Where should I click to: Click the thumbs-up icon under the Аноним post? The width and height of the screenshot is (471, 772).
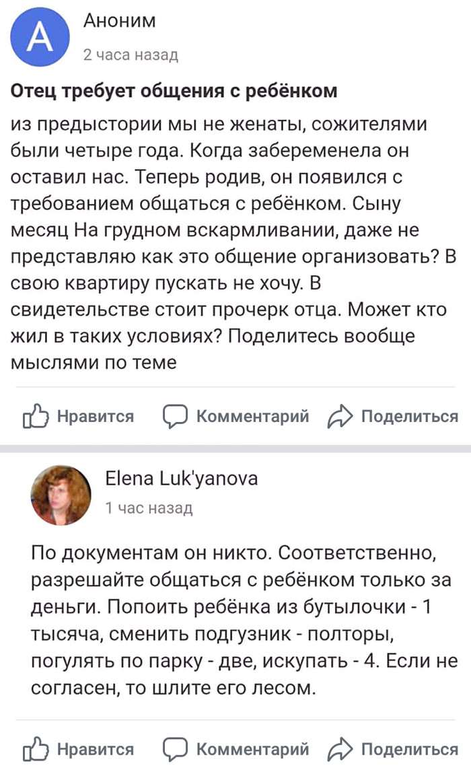36,417
